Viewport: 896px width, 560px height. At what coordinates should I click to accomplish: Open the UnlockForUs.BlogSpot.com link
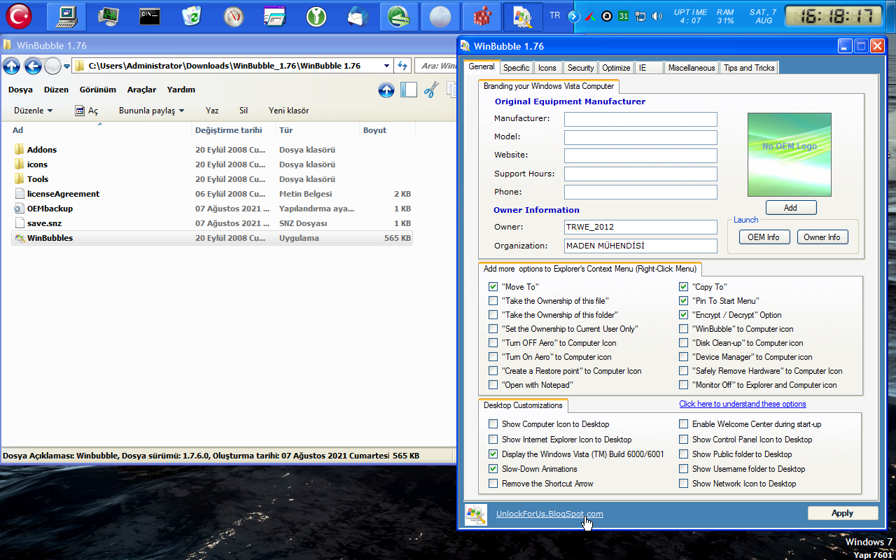(x=549, y=514)
